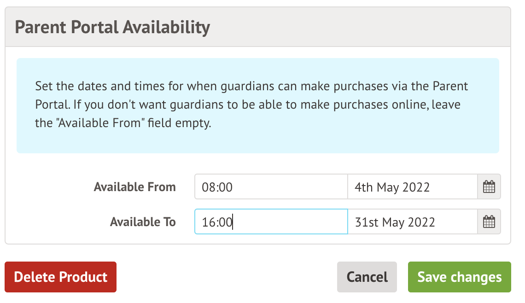Click the Available To field label
525x303 pixels.
(x=143, y=222)
